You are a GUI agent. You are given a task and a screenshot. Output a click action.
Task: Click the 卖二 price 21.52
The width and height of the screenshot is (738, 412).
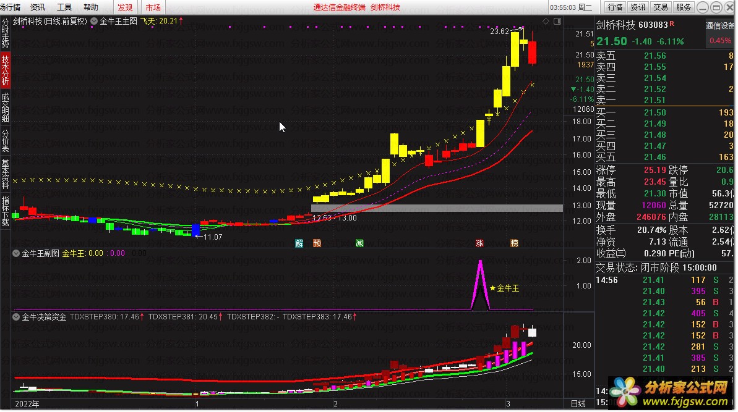pyautogui.click(x=654, y=90)
